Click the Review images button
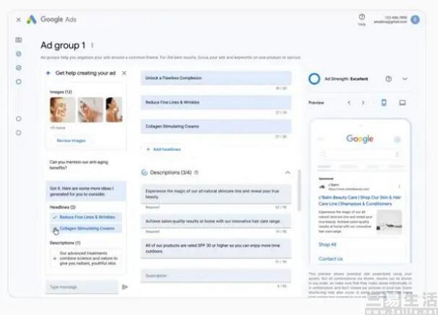 tap(72, 140)
